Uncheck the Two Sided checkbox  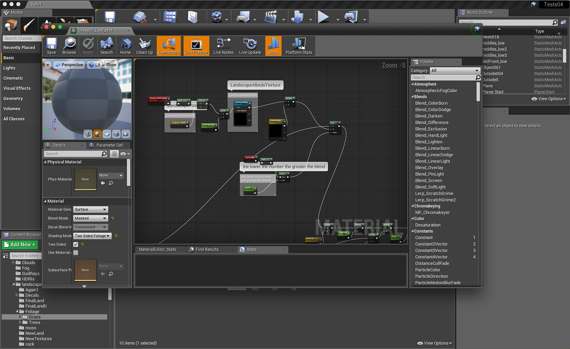76,244
